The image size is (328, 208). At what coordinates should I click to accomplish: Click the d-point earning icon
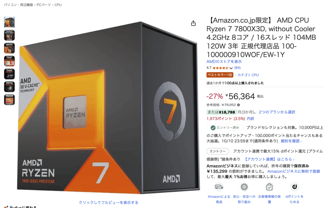pos(294,187)
